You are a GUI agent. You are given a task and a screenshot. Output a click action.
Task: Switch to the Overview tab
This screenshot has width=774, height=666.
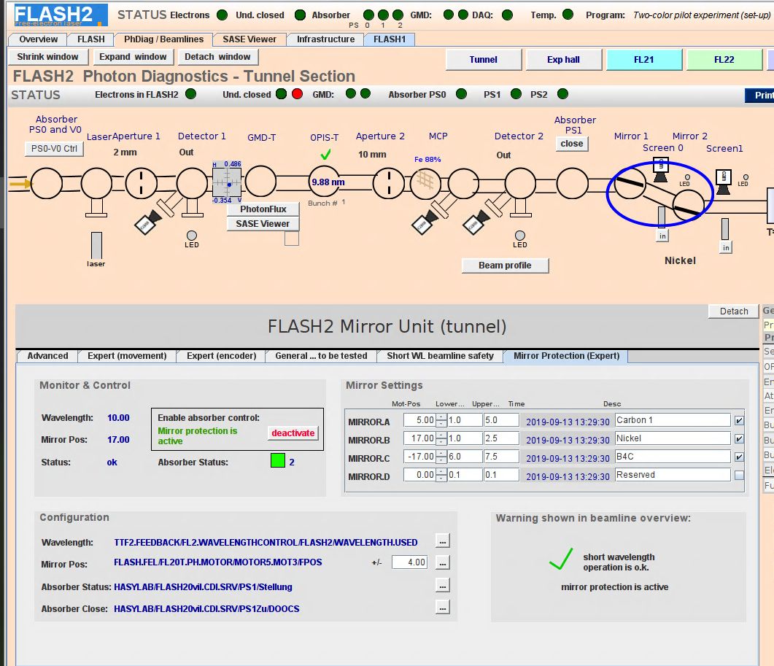coord(38,39)
